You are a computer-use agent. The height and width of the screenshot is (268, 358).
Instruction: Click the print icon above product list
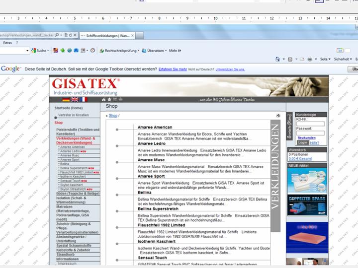278,116
